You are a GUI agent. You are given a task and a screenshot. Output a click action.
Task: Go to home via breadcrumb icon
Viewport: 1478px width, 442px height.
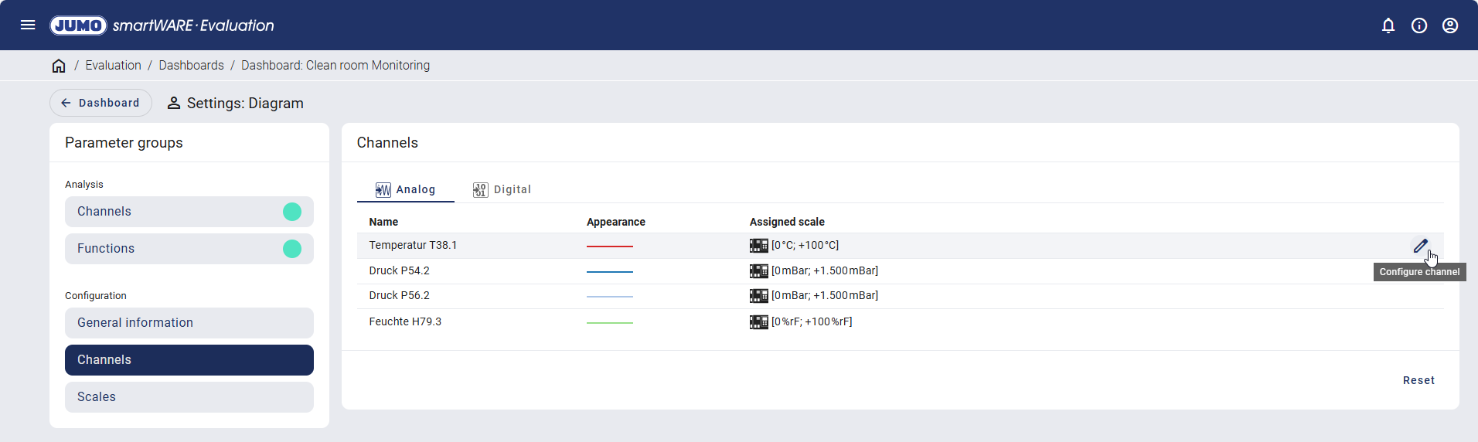click(59, 66)
